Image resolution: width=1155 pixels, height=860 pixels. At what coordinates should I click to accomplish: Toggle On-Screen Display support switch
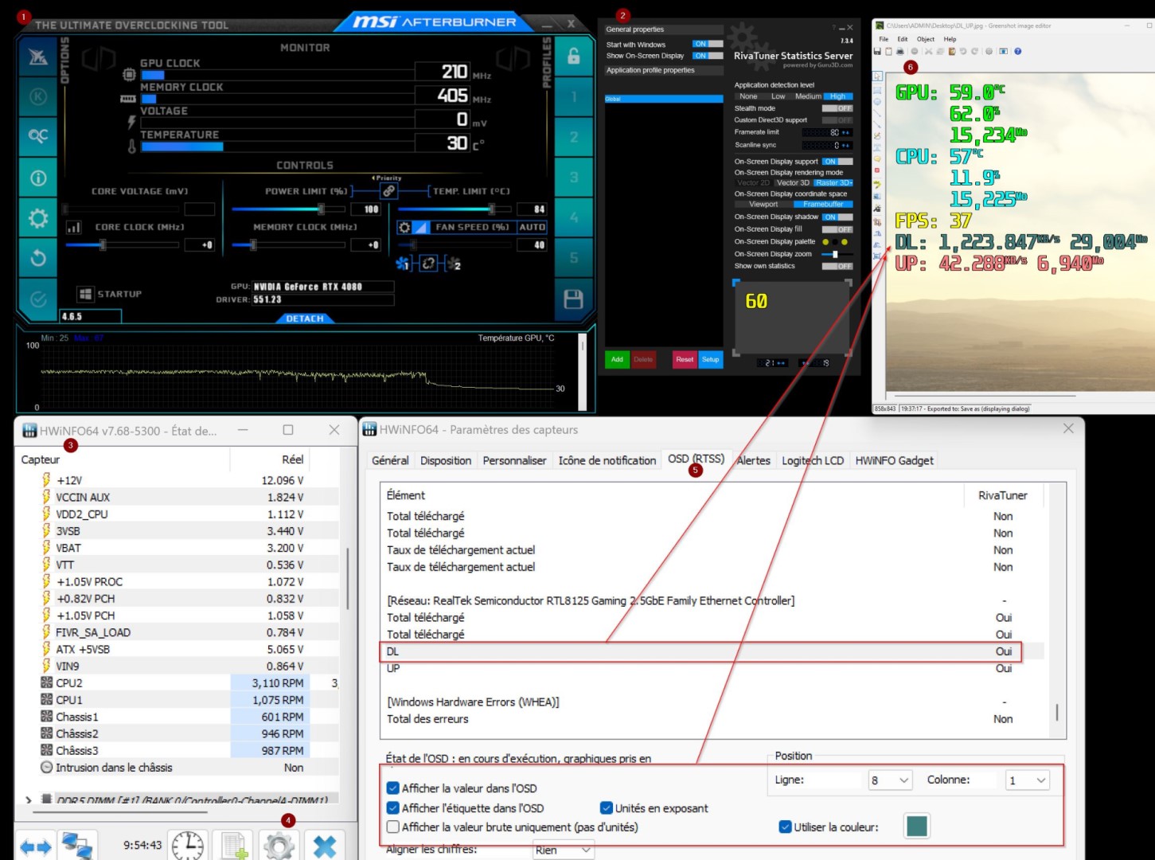[x=837, y=162]
